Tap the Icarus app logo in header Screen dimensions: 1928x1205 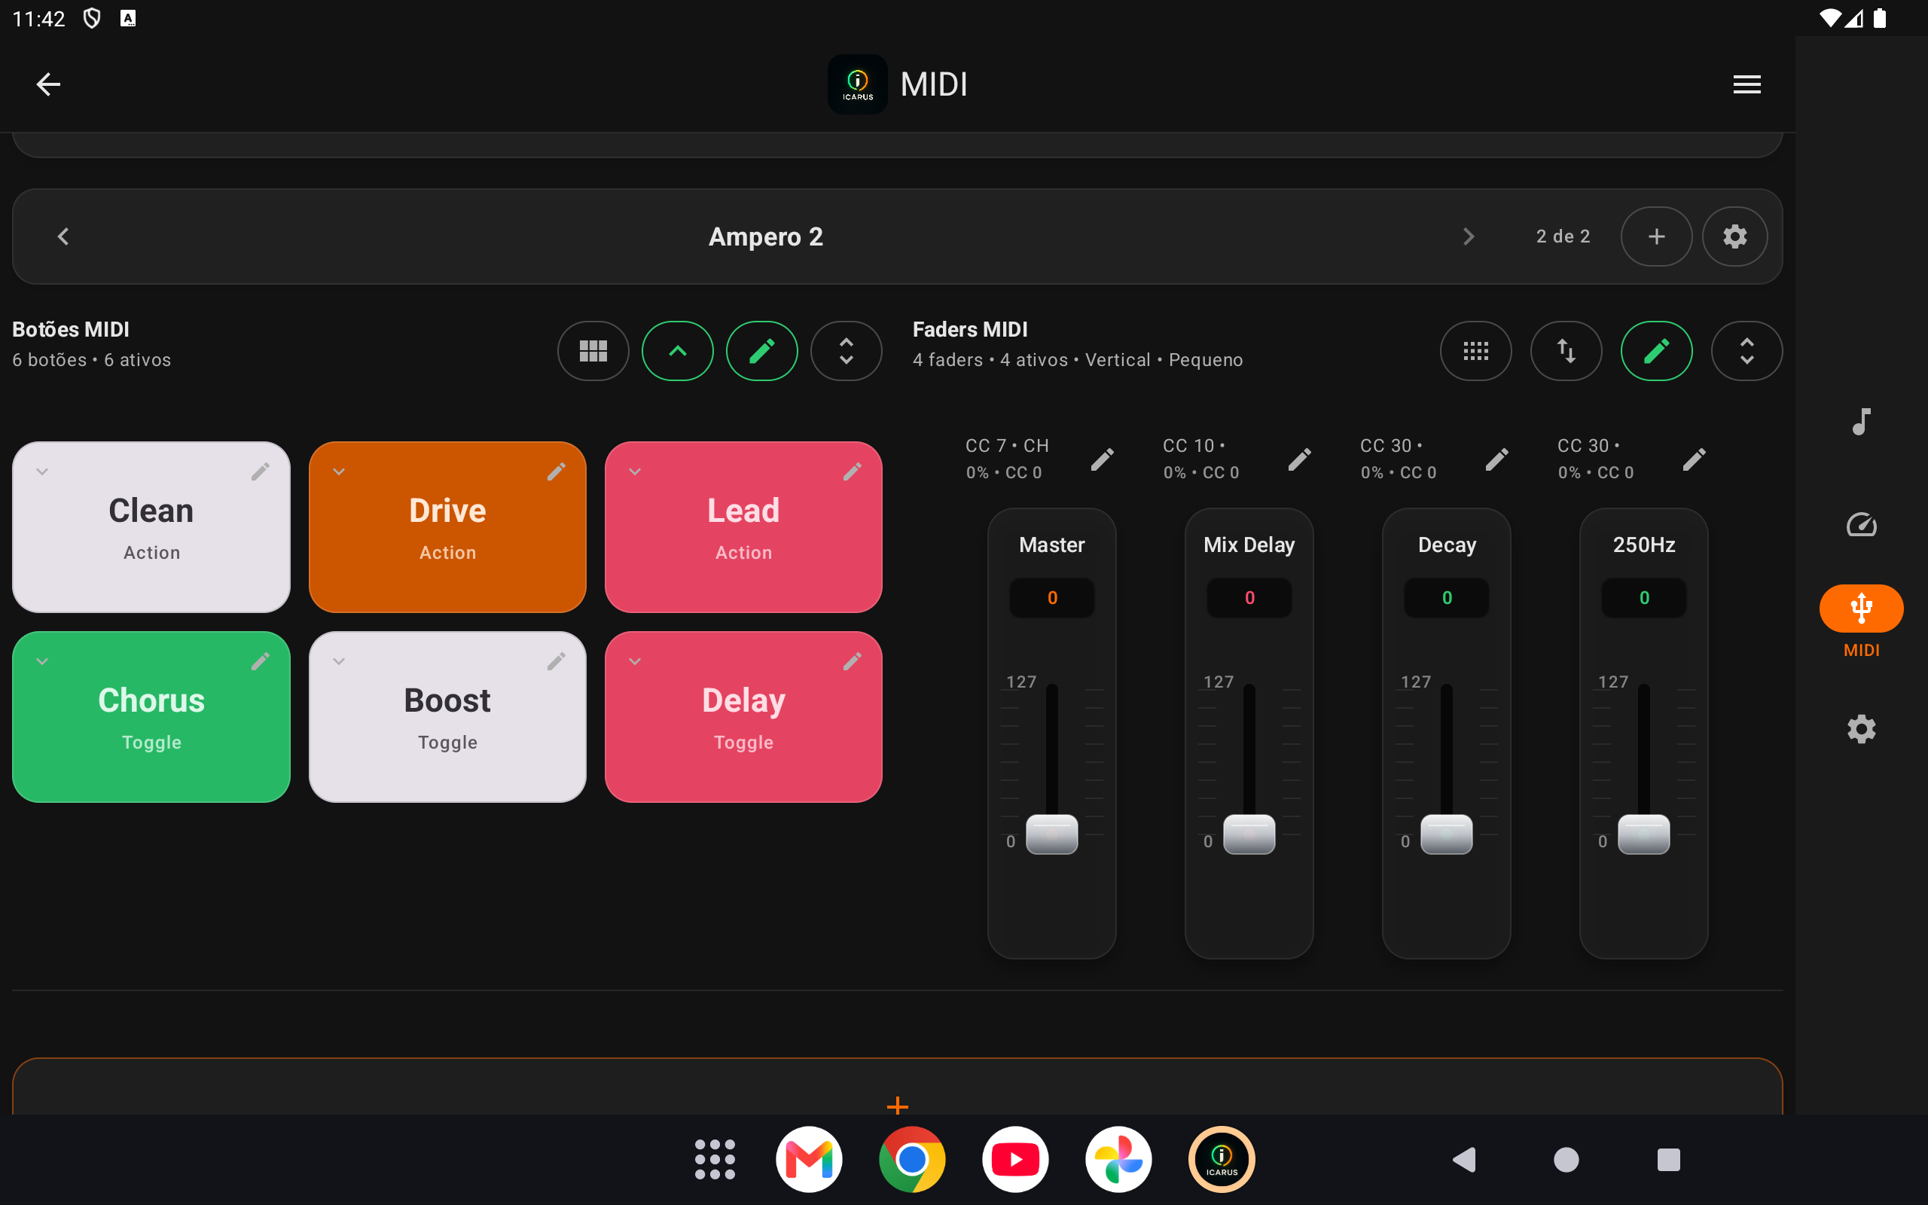click(857, 84)
